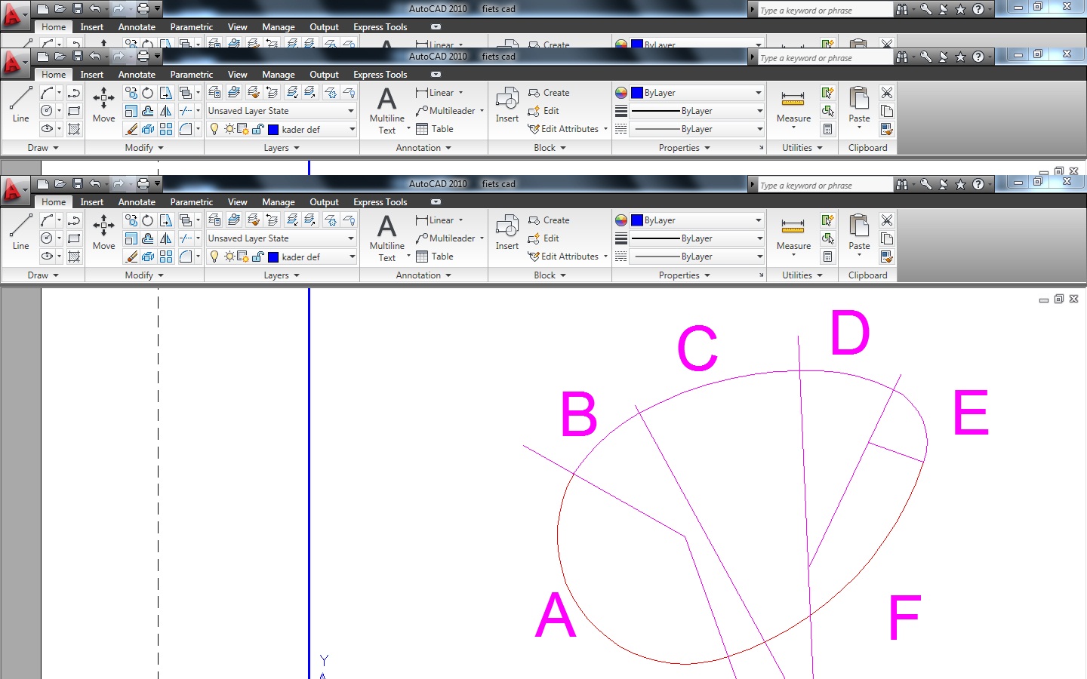This screenshot has height=679, width=1087.
Task: Toggle the kader def layer padlock in lowest ribbon
Action: pos(257,257)
